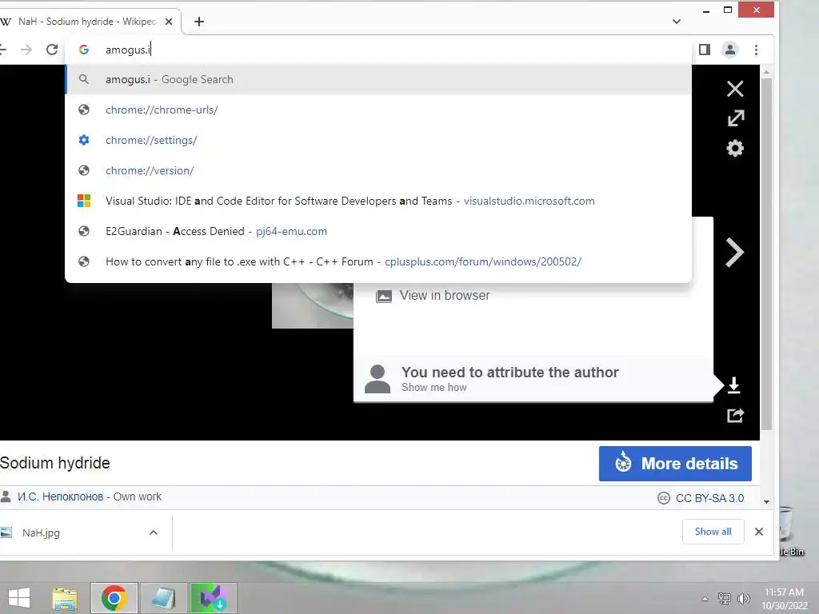Image resolution: width=819 pixels, height=614 pixels.
Task: Click Show all downloads
Action: coord(713,532)
